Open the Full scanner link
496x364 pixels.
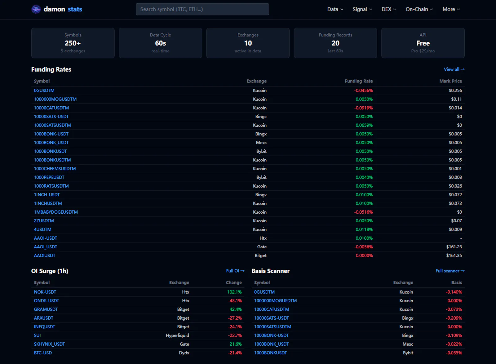(450, 271)
